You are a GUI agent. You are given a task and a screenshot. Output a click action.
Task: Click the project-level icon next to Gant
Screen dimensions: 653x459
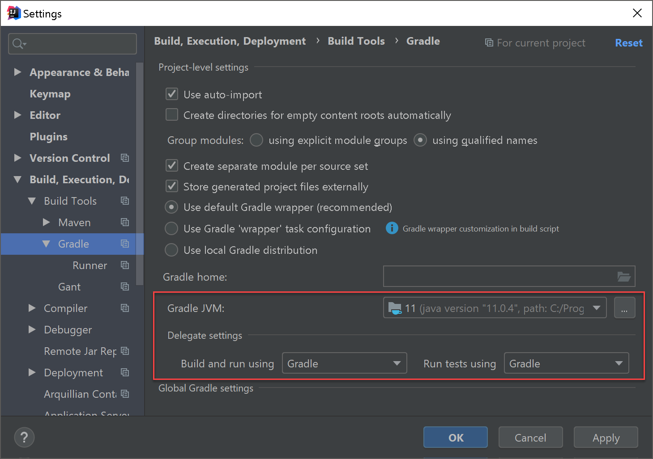[125, 286]
